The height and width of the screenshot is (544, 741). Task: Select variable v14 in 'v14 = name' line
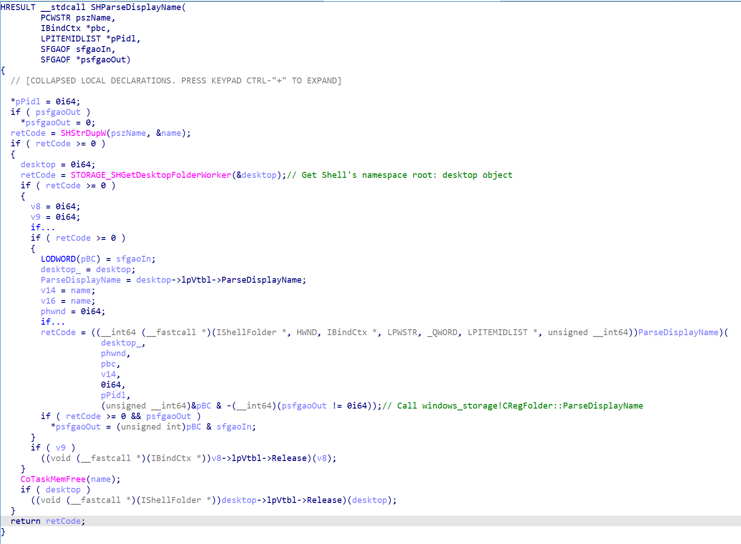48,290
